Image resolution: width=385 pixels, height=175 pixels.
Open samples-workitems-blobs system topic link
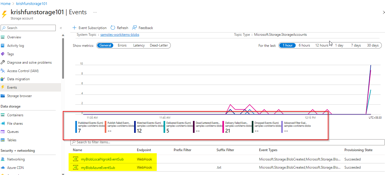[120, 35]
